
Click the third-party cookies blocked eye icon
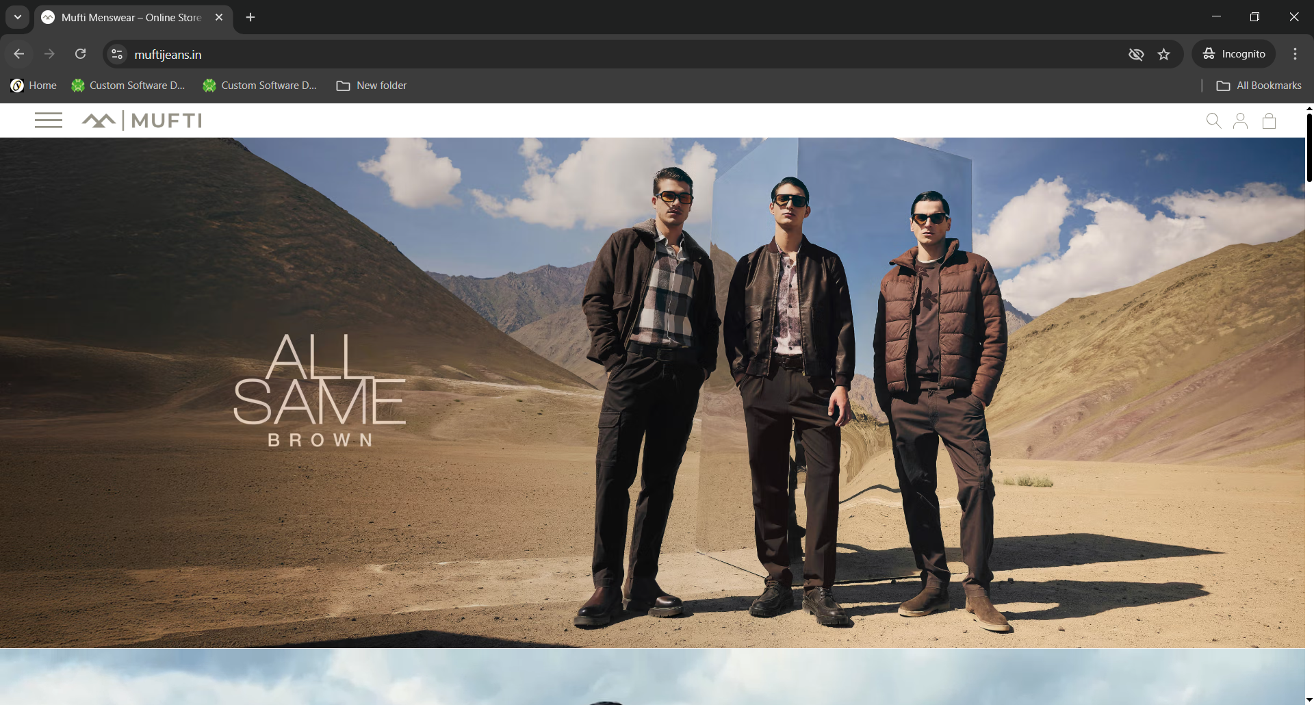1136,54
